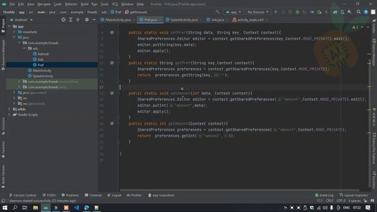The image size is (377, 212).
Task: Click Collapse All in the project panel
Action: (78, 19)
